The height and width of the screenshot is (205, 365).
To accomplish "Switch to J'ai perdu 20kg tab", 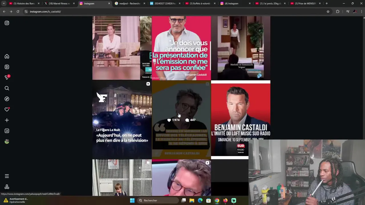I will (271, 3).
